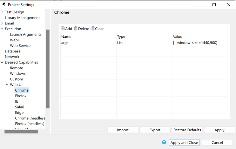The height and width of the screenshot is (149, 236).
Task: Click Restore Defaults
Action: pos(187,130)
